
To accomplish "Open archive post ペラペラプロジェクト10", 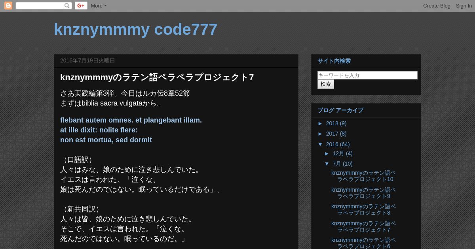I will pos(363,176).
